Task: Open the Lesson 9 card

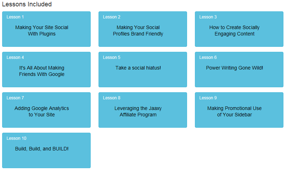Action: click(x=239, y=110)
